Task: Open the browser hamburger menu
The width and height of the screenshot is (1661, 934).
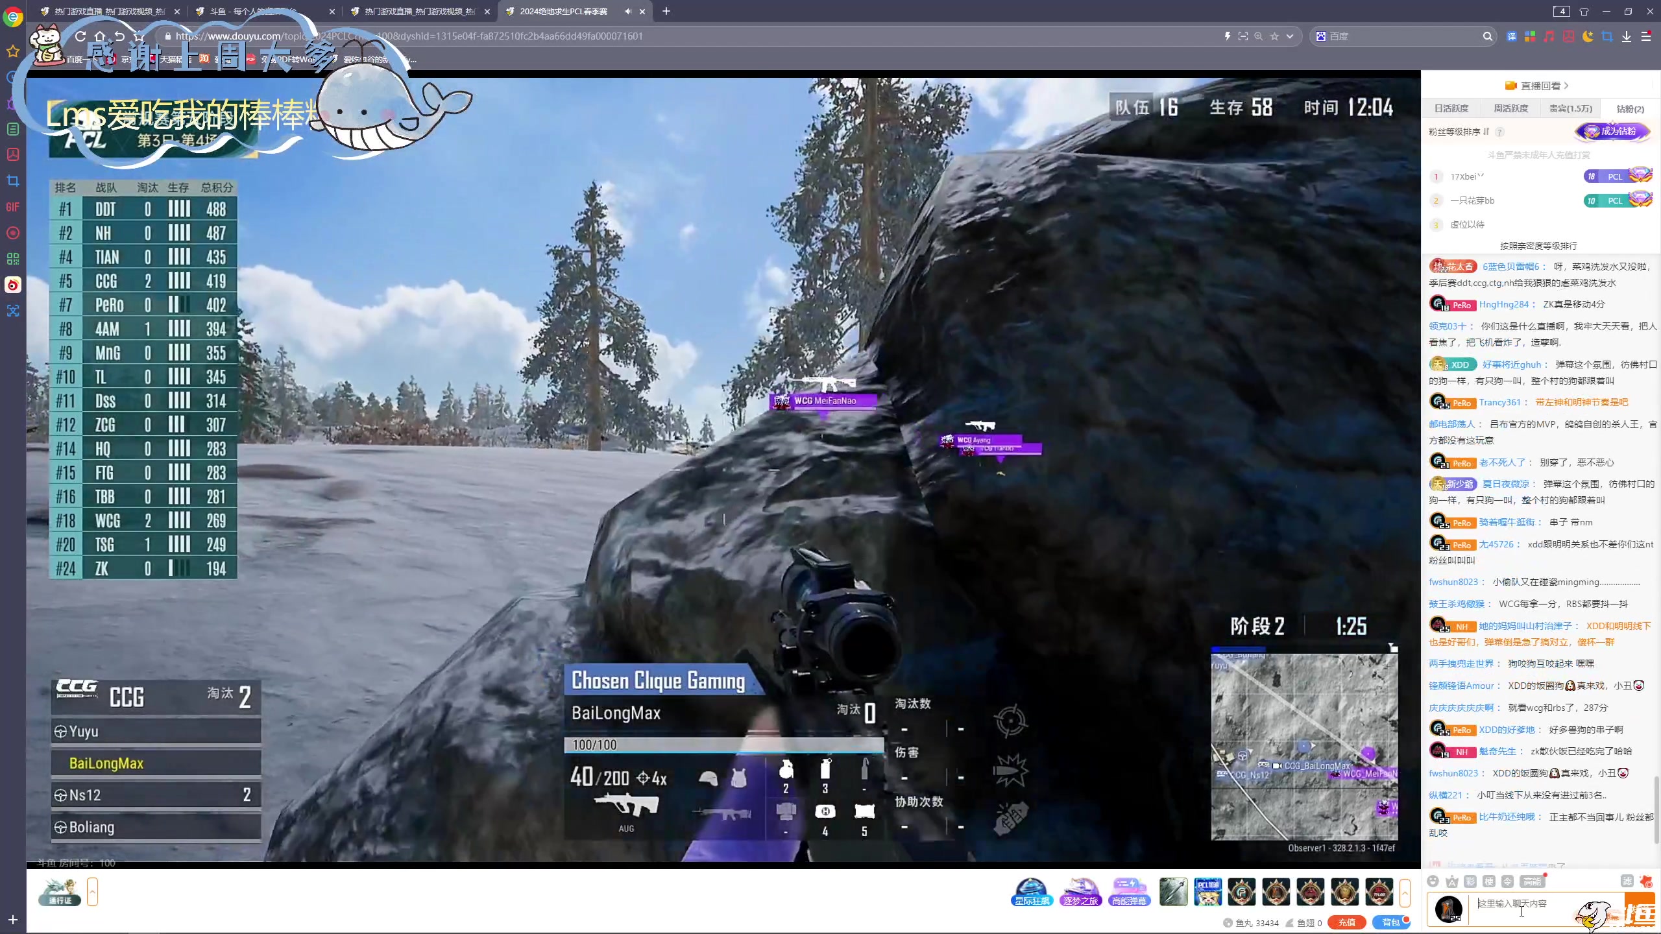Action: (x=1646, y=36)
